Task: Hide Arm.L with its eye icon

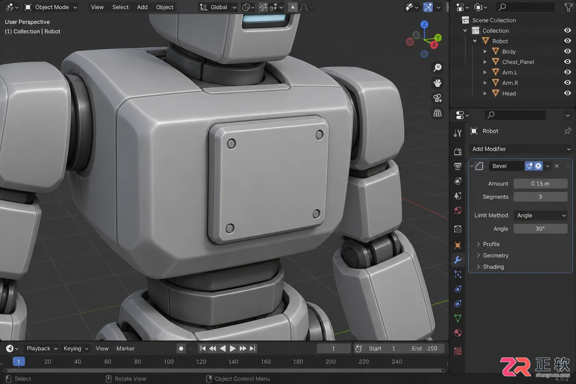Action: point(567,72)
